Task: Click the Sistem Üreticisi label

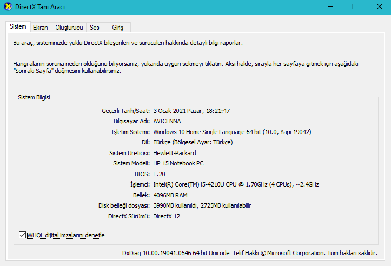Action: [x=130, y=153]
